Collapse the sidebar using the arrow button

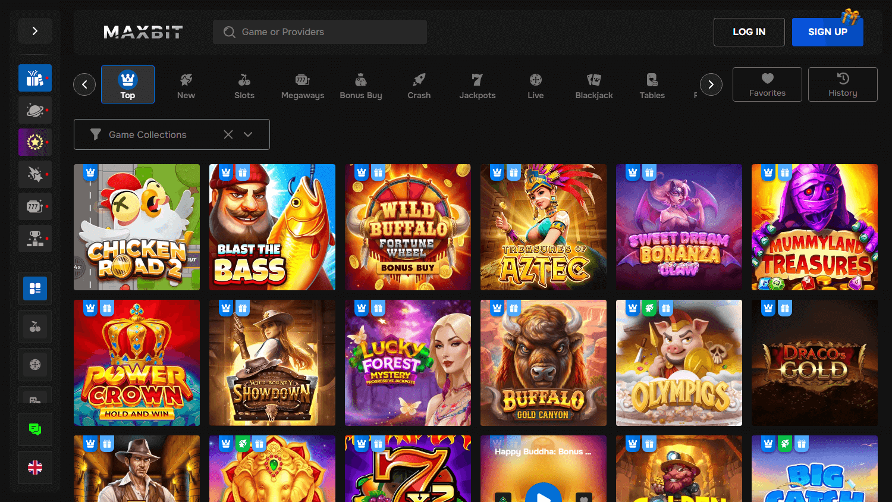pyautogui.click(x=34, y=30)
